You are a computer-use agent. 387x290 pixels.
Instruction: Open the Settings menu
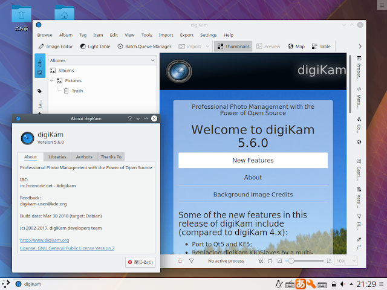point(208,35)
